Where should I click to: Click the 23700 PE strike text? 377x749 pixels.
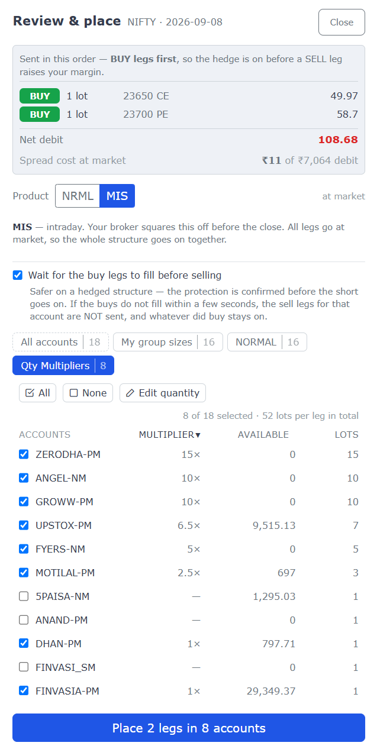[146, 114]
